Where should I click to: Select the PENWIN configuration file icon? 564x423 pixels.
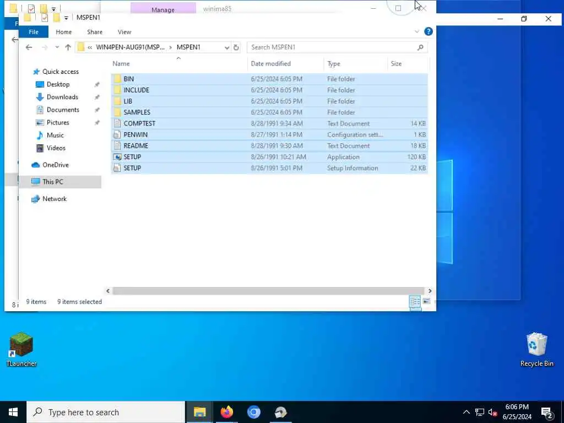click(117, 134)
